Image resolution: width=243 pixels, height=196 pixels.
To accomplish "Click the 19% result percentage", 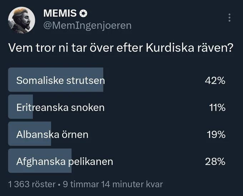I will [215, 134].
